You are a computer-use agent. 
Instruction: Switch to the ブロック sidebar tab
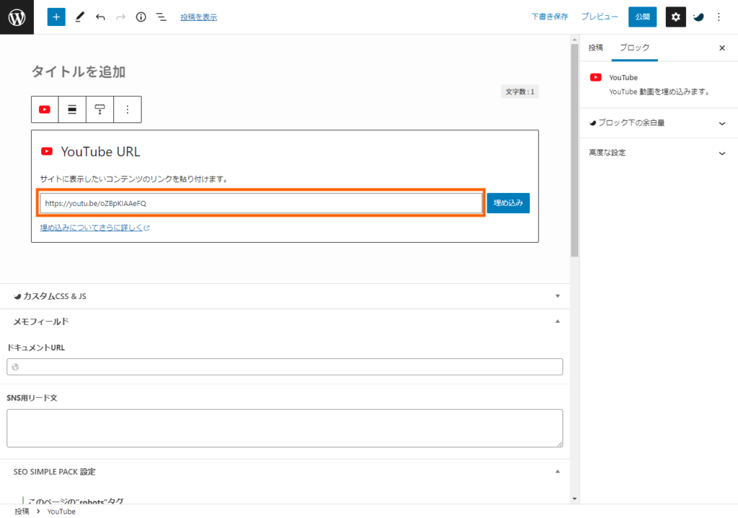pos(634,48)
